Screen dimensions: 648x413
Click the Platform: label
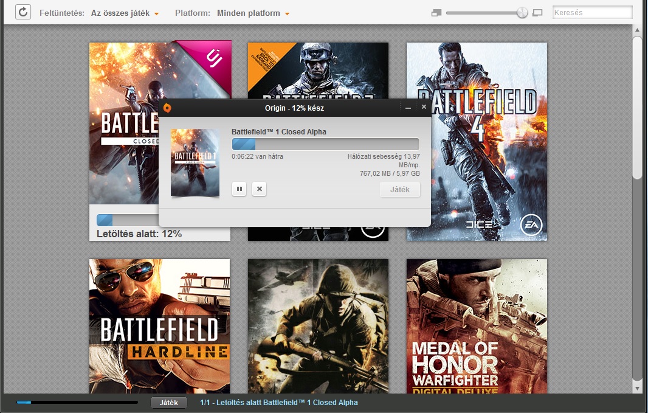coord(193,13)
